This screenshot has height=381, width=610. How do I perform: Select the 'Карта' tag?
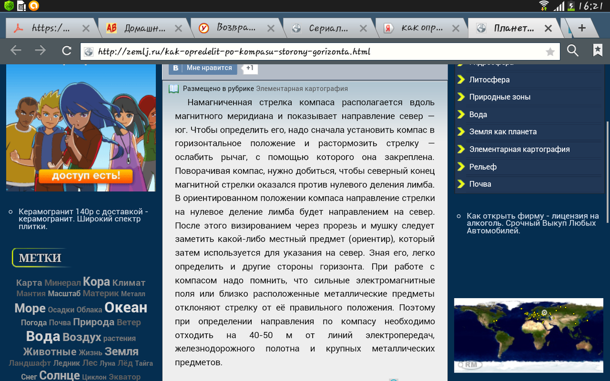point(29,282)
